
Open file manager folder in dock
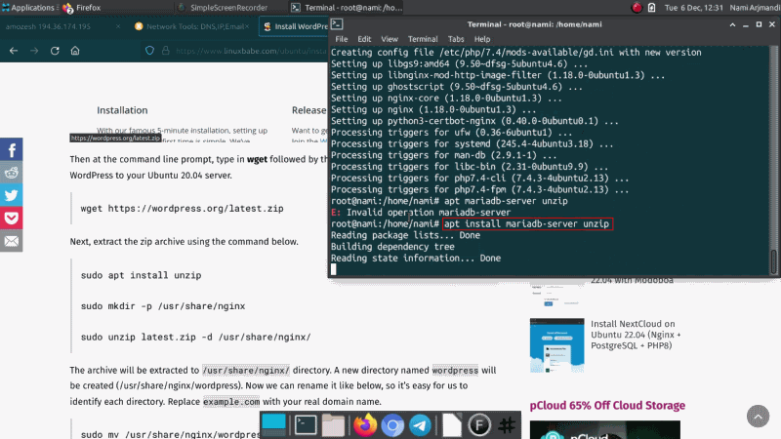[x=333, y=425]
